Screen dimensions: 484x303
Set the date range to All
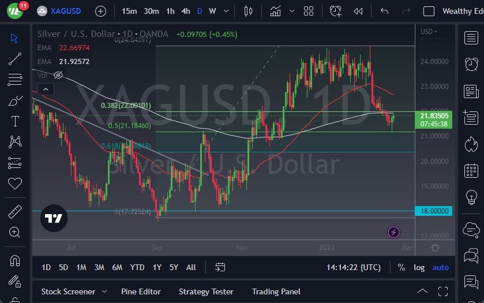191,267
